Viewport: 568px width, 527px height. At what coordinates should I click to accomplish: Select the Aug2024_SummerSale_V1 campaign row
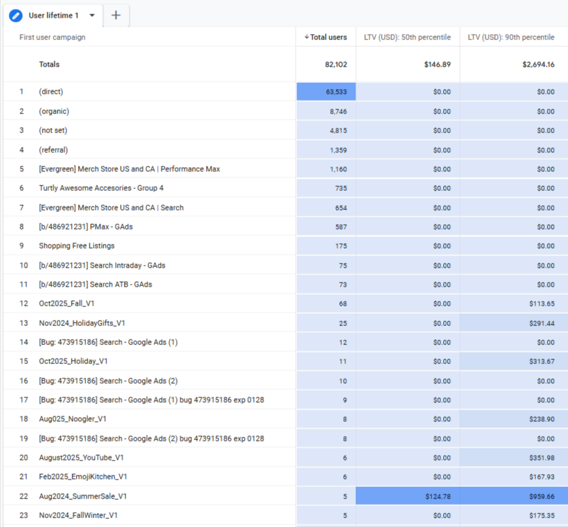pyautogui.click(x=83, y=496)
